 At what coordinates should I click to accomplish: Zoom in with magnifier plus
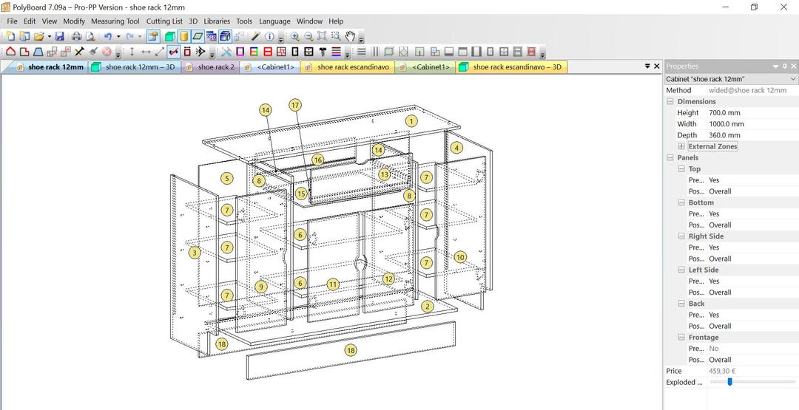pos(295,36)
